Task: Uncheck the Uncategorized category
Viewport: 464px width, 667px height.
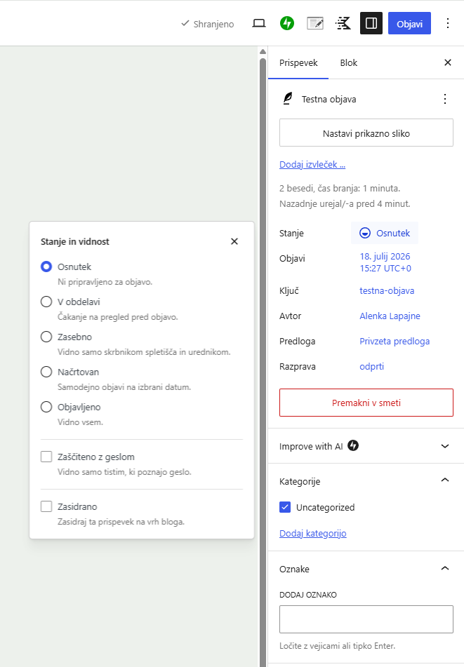Action: tap(285, 507)
